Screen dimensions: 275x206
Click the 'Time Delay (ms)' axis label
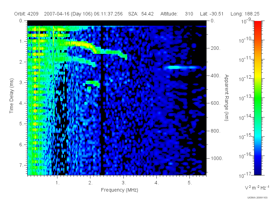coord(11,96)
